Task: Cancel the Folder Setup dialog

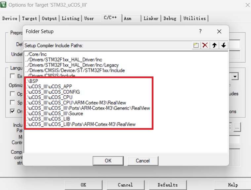Action: tap(143, 161)
